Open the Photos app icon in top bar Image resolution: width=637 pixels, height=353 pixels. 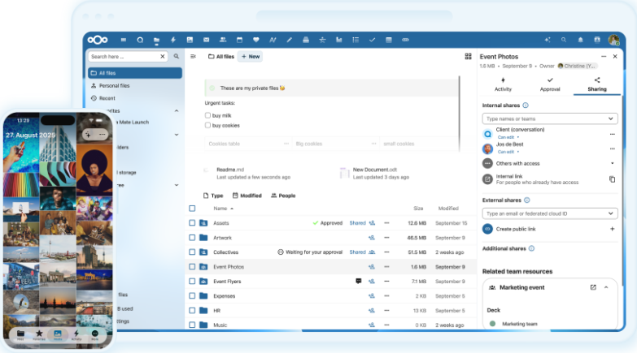click(x=190, y=40)
